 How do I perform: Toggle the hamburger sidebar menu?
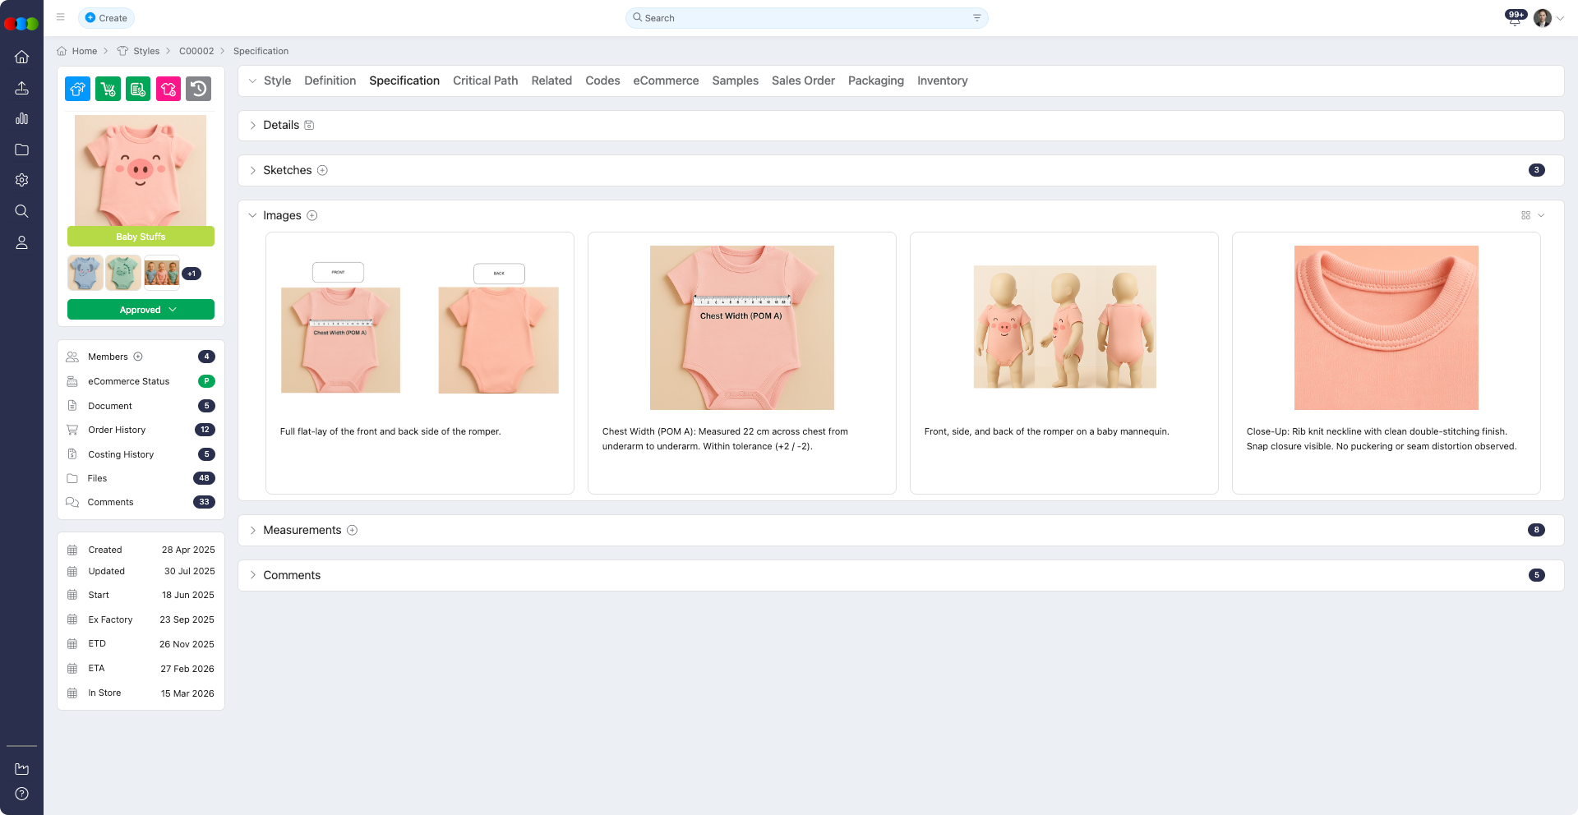point(61,17)
